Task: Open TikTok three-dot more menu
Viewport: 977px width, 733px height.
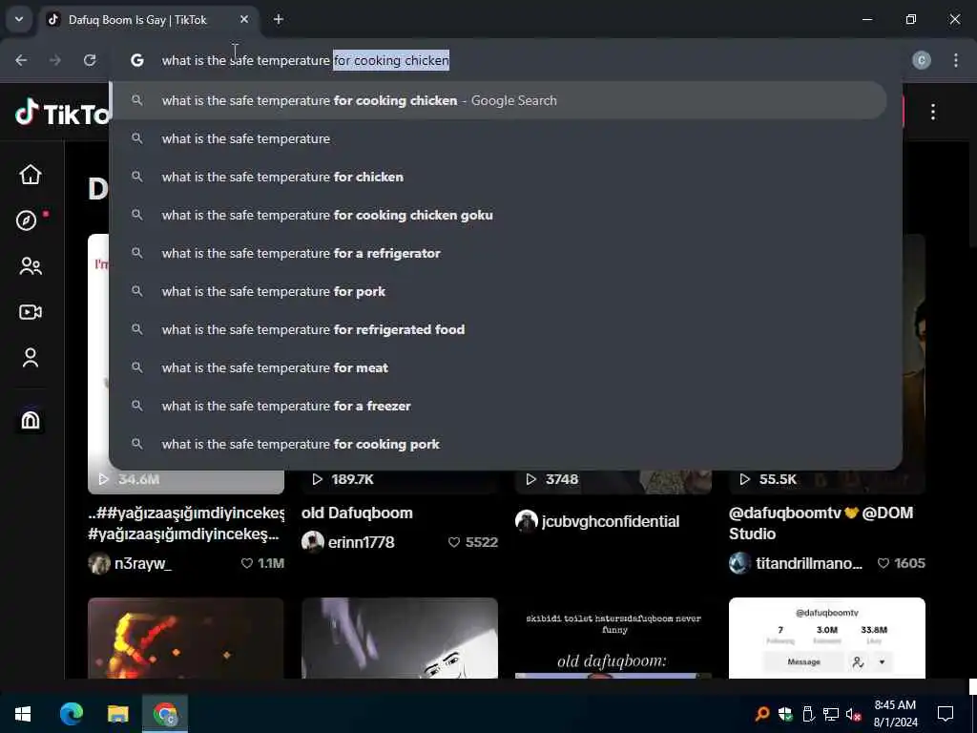Action: point(933,113)
